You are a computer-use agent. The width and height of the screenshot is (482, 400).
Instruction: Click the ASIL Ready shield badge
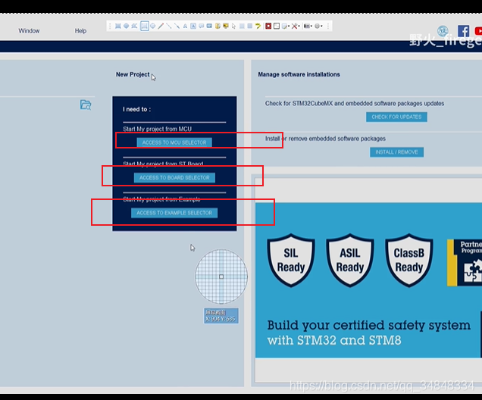pos(350,260)
